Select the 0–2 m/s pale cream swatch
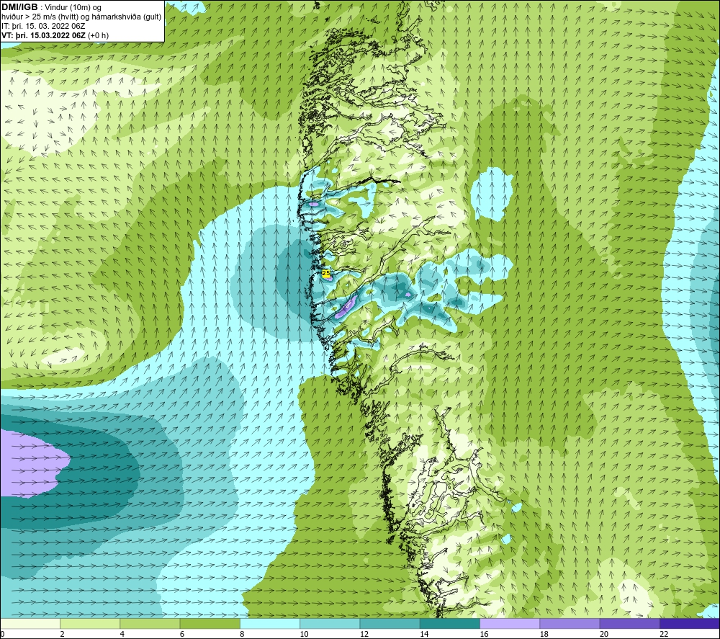This screenshot has height=639, width=720. pos(30,624)
